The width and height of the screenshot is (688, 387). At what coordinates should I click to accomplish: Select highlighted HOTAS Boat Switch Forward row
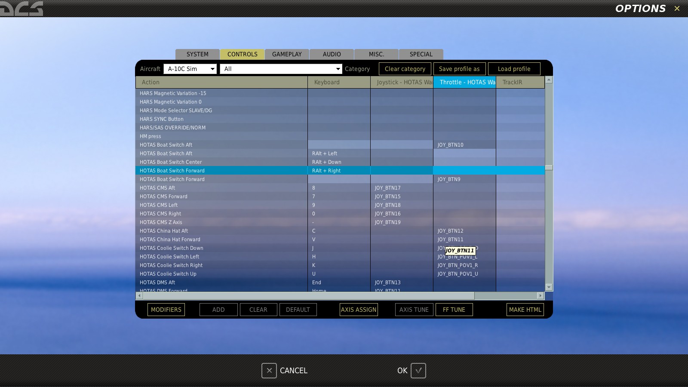(x=340, y=171)
